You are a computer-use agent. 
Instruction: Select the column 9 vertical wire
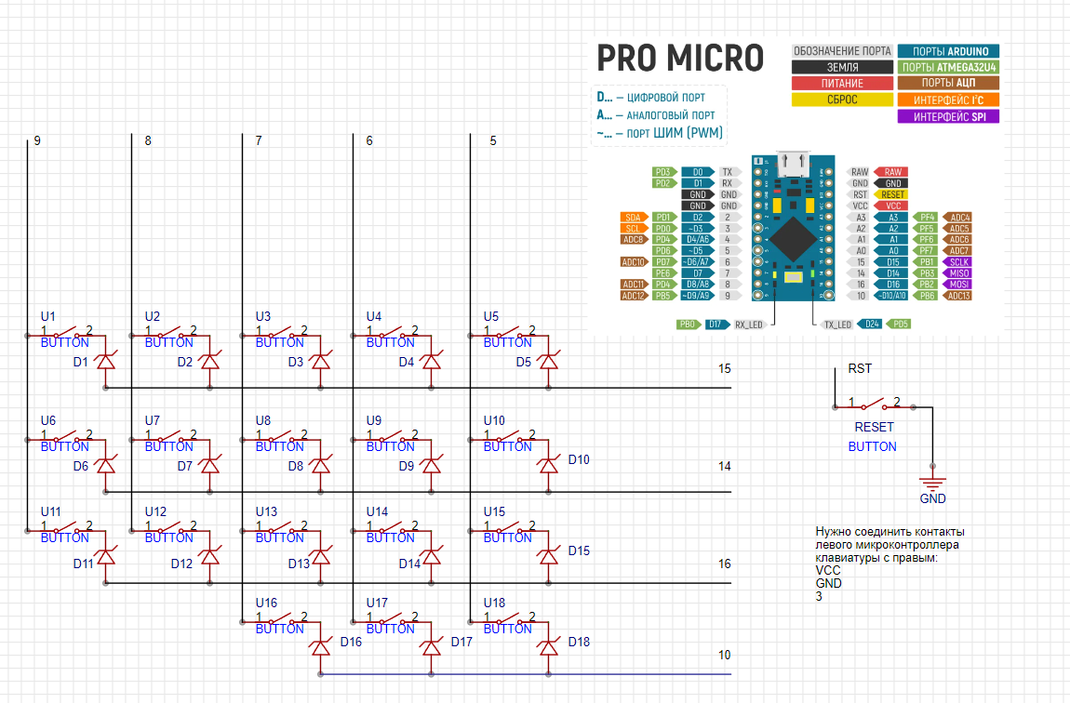pyautogui.click(x=27, y=334)
